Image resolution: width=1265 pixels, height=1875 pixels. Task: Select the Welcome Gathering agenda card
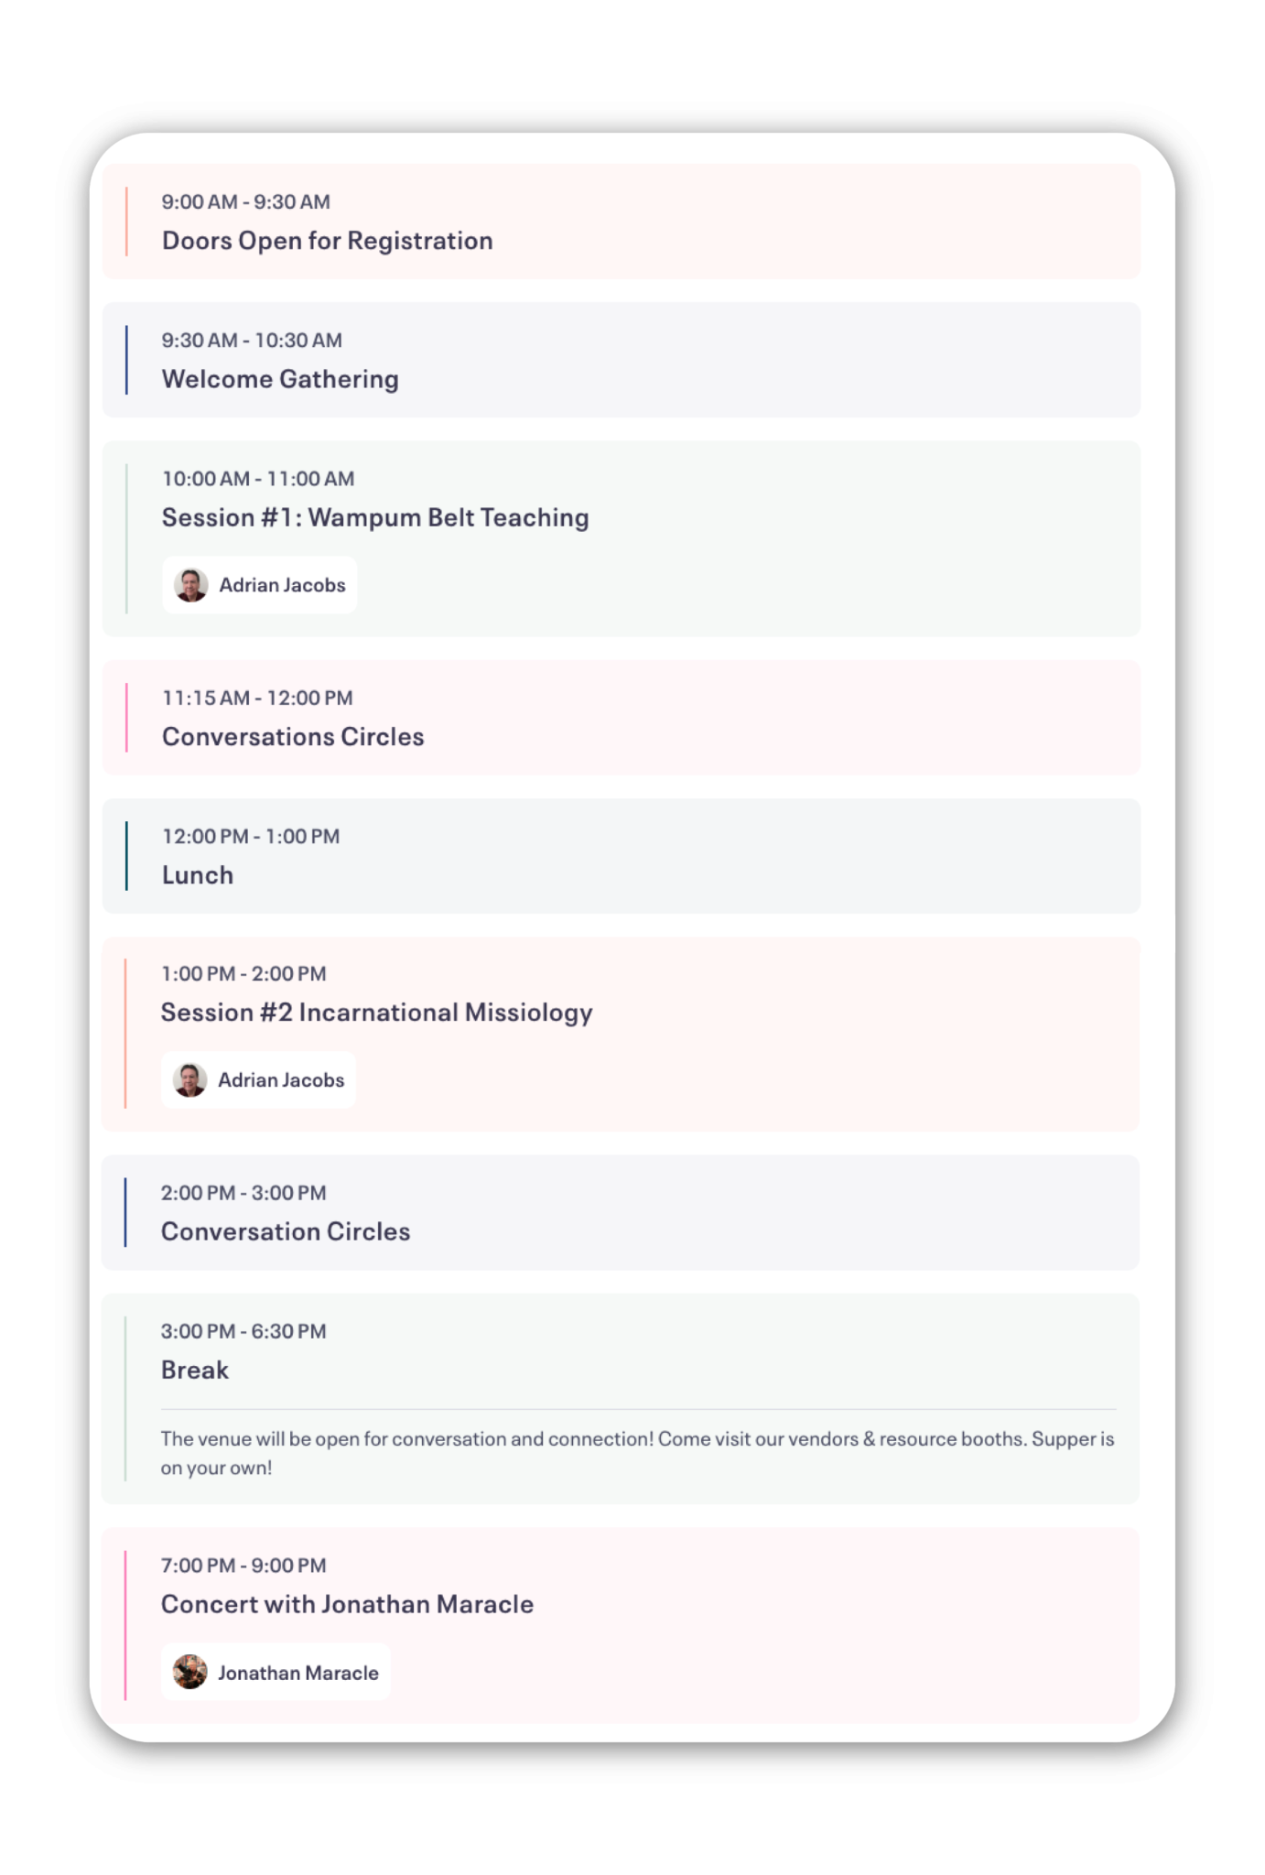pos(622,360)
